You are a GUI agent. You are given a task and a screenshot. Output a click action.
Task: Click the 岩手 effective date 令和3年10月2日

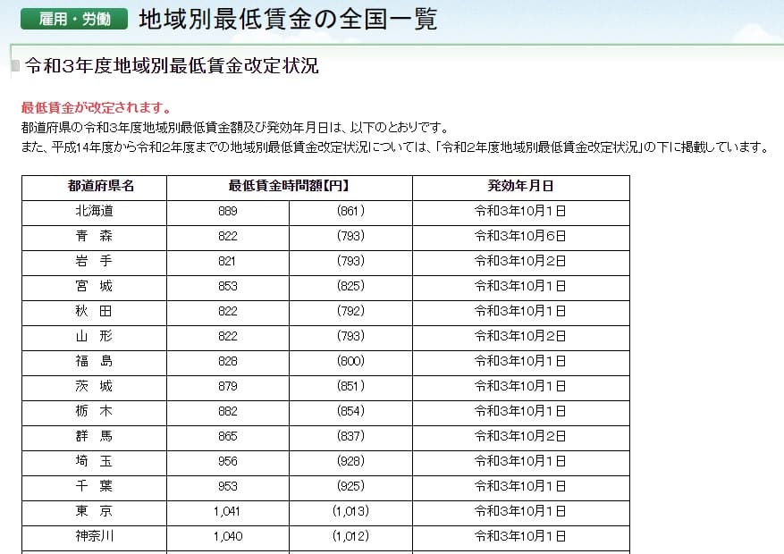(520, 261)
